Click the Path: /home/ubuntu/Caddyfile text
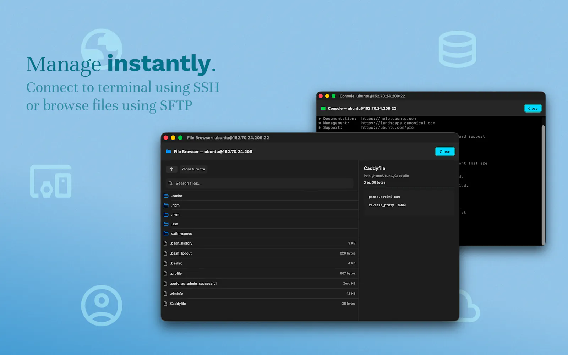The image size is (568, 355). [386, 176]
